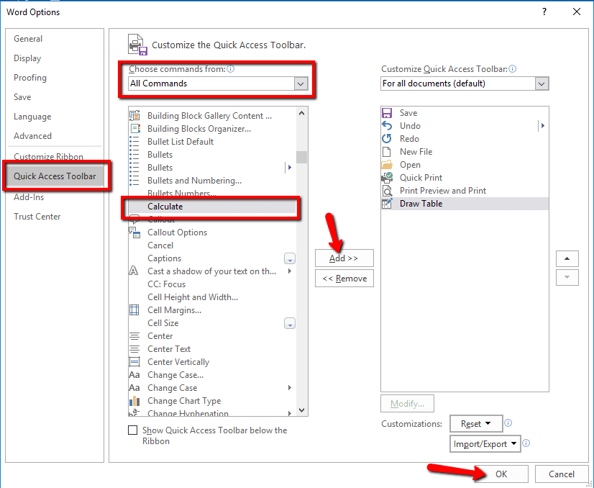This screenshot has height=488, width=594.
Task: Click the Center alignment icon
Action: click(134, 336)
